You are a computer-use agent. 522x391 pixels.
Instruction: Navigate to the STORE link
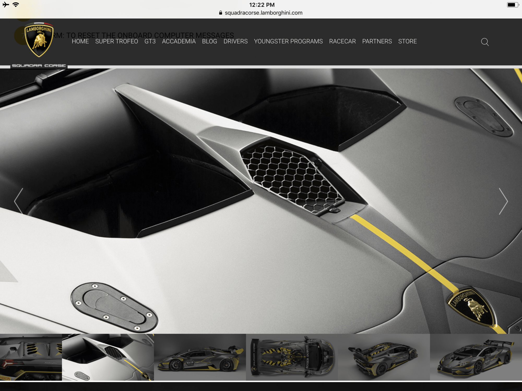click(x=407, y=41)
